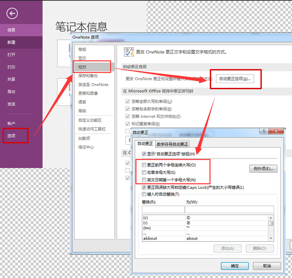This screenshot has height=278, width=292.
Task: Select the (tm) replacement row
Action: coord(205,228)
